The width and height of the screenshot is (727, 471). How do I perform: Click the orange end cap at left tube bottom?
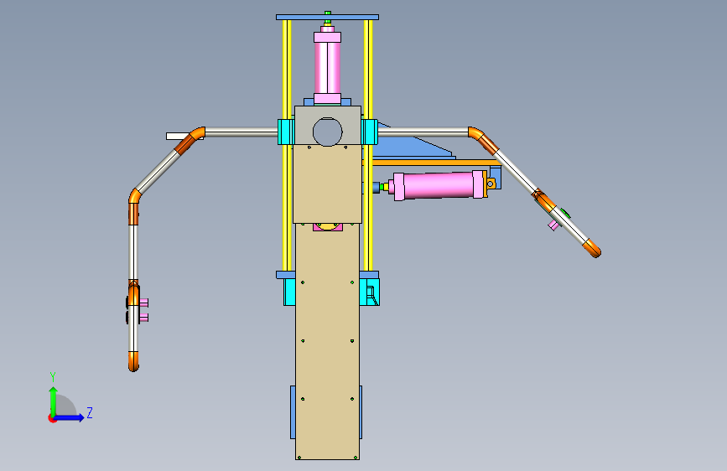[133, 361]
